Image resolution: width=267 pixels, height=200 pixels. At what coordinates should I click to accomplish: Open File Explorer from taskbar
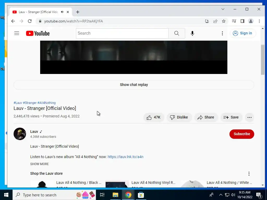pyautogui.click(x=115, y=195)
